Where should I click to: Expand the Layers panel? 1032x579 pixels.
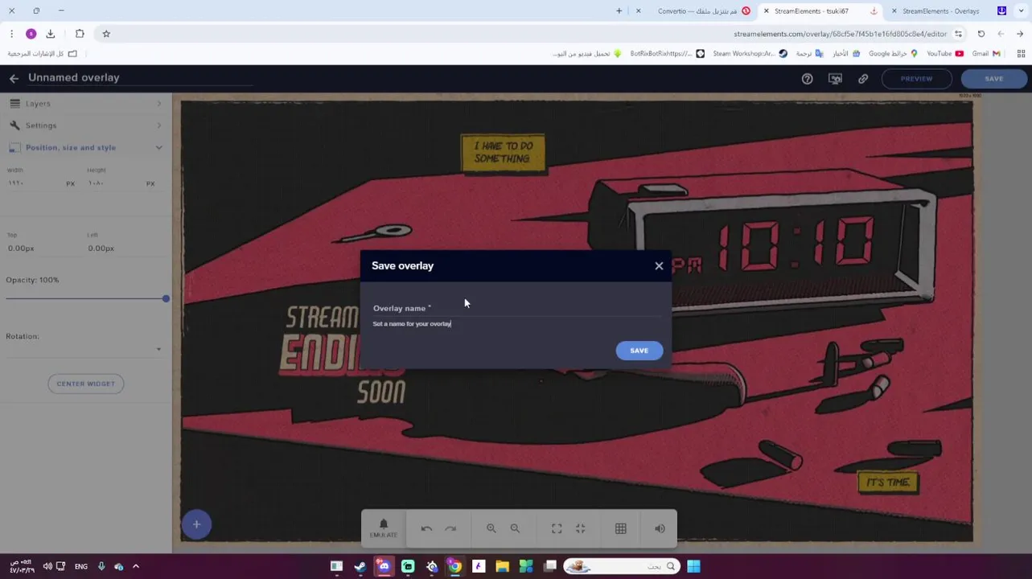(x=84, y=104)
